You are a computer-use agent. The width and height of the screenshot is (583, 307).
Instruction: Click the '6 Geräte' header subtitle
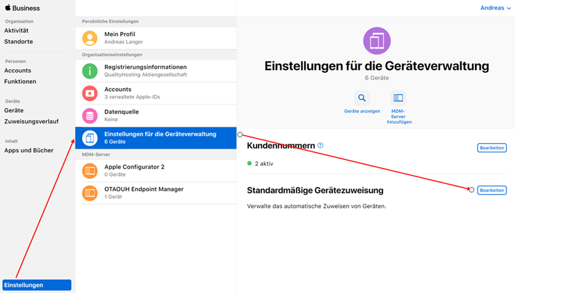pyautogui.click(x=377, y=78)
